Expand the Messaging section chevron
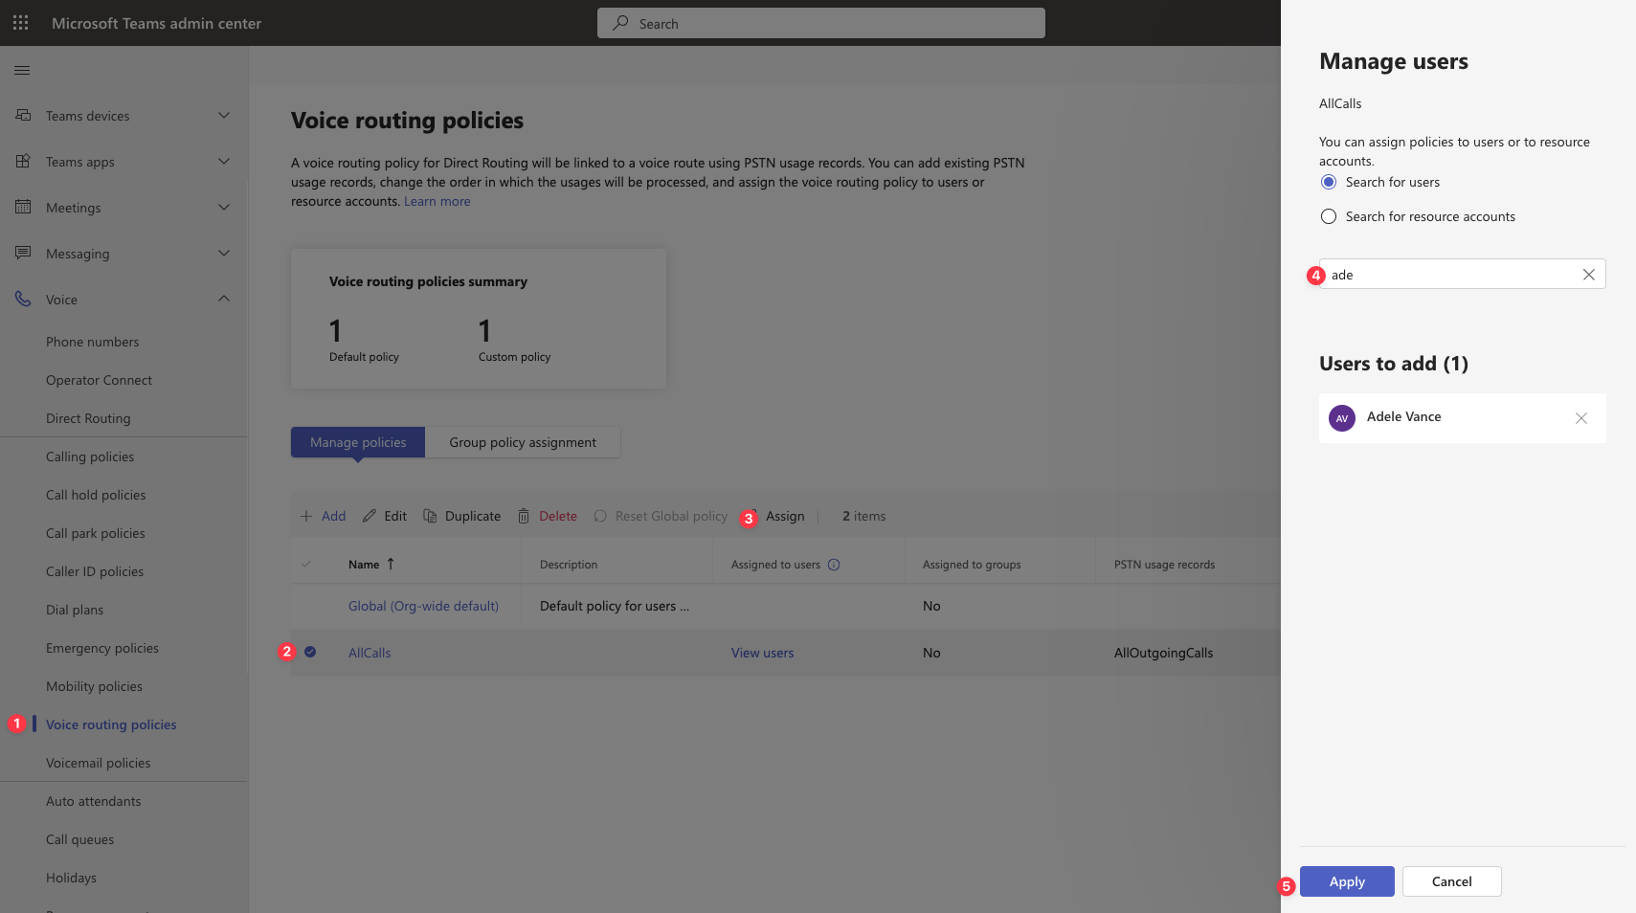Image resolution: width=1636 pixels, height=913 pixels. coord(224,253)
